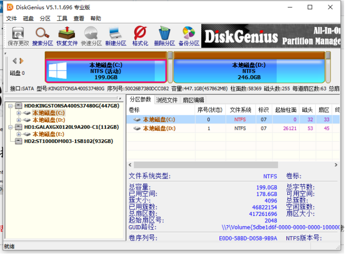345x254 pixels.
Task: Click the 本地磁盘(D:) label in the table row
Action: point(159,128)
